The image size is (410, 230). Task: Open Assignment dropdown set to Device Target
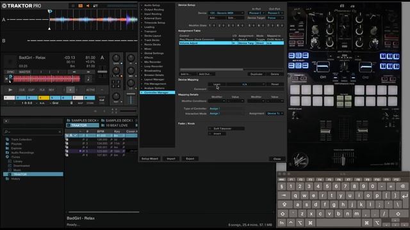[275, 114]
